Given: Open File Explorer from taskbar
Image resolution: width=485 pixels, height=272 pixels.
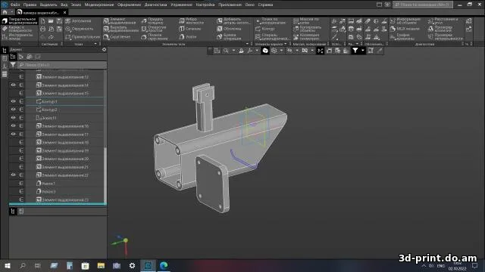Looking at the screenshot, I should click(101, 265).
